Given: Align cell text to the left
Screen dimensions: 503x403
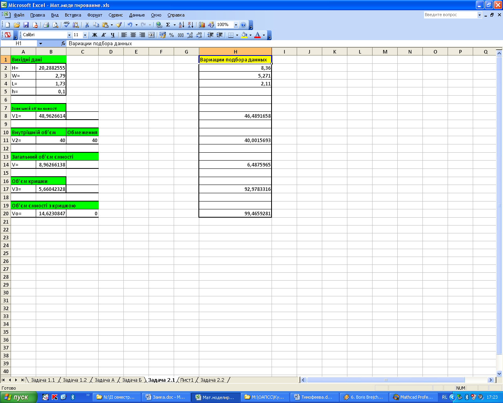Looking at the screenshot, I should coord(124,35).
